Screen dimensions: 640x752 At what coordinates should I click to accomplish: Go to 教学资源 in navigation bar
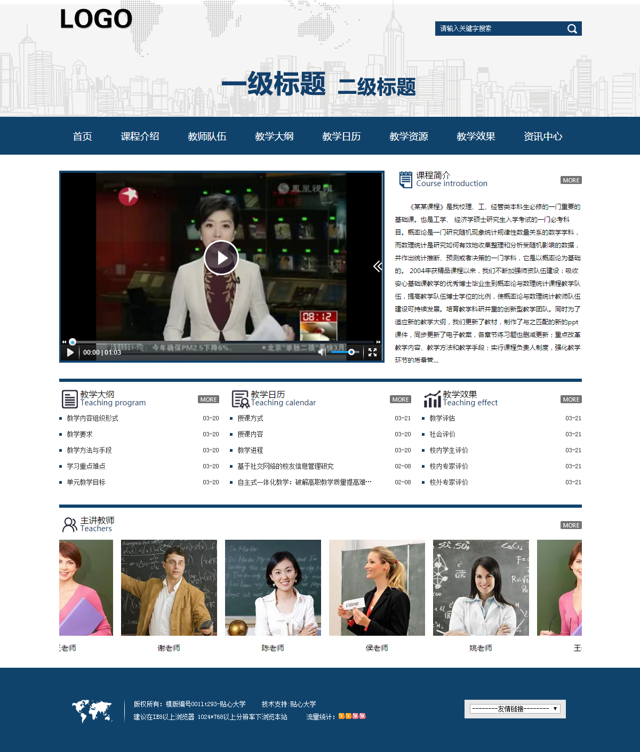tap(409, 137)
